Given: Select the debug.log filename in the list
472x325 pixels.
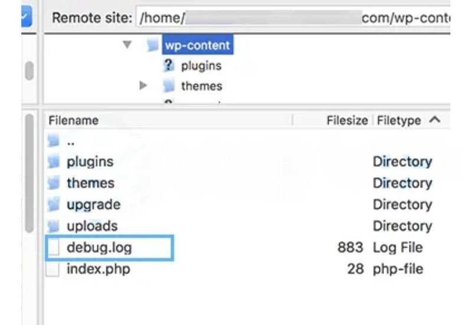Looking at the screenshot, I should point(99,248).
